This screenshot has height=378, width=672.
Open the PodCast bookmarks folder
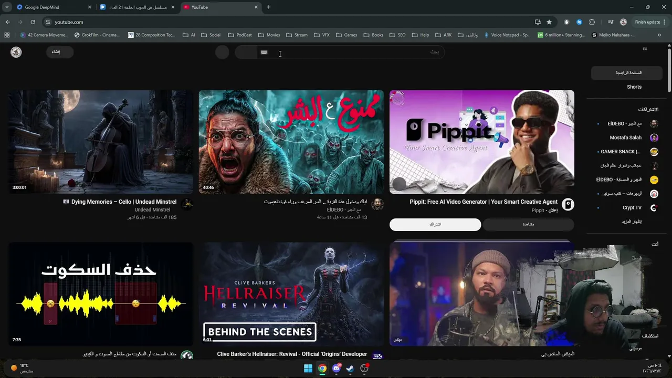(240, 35)
